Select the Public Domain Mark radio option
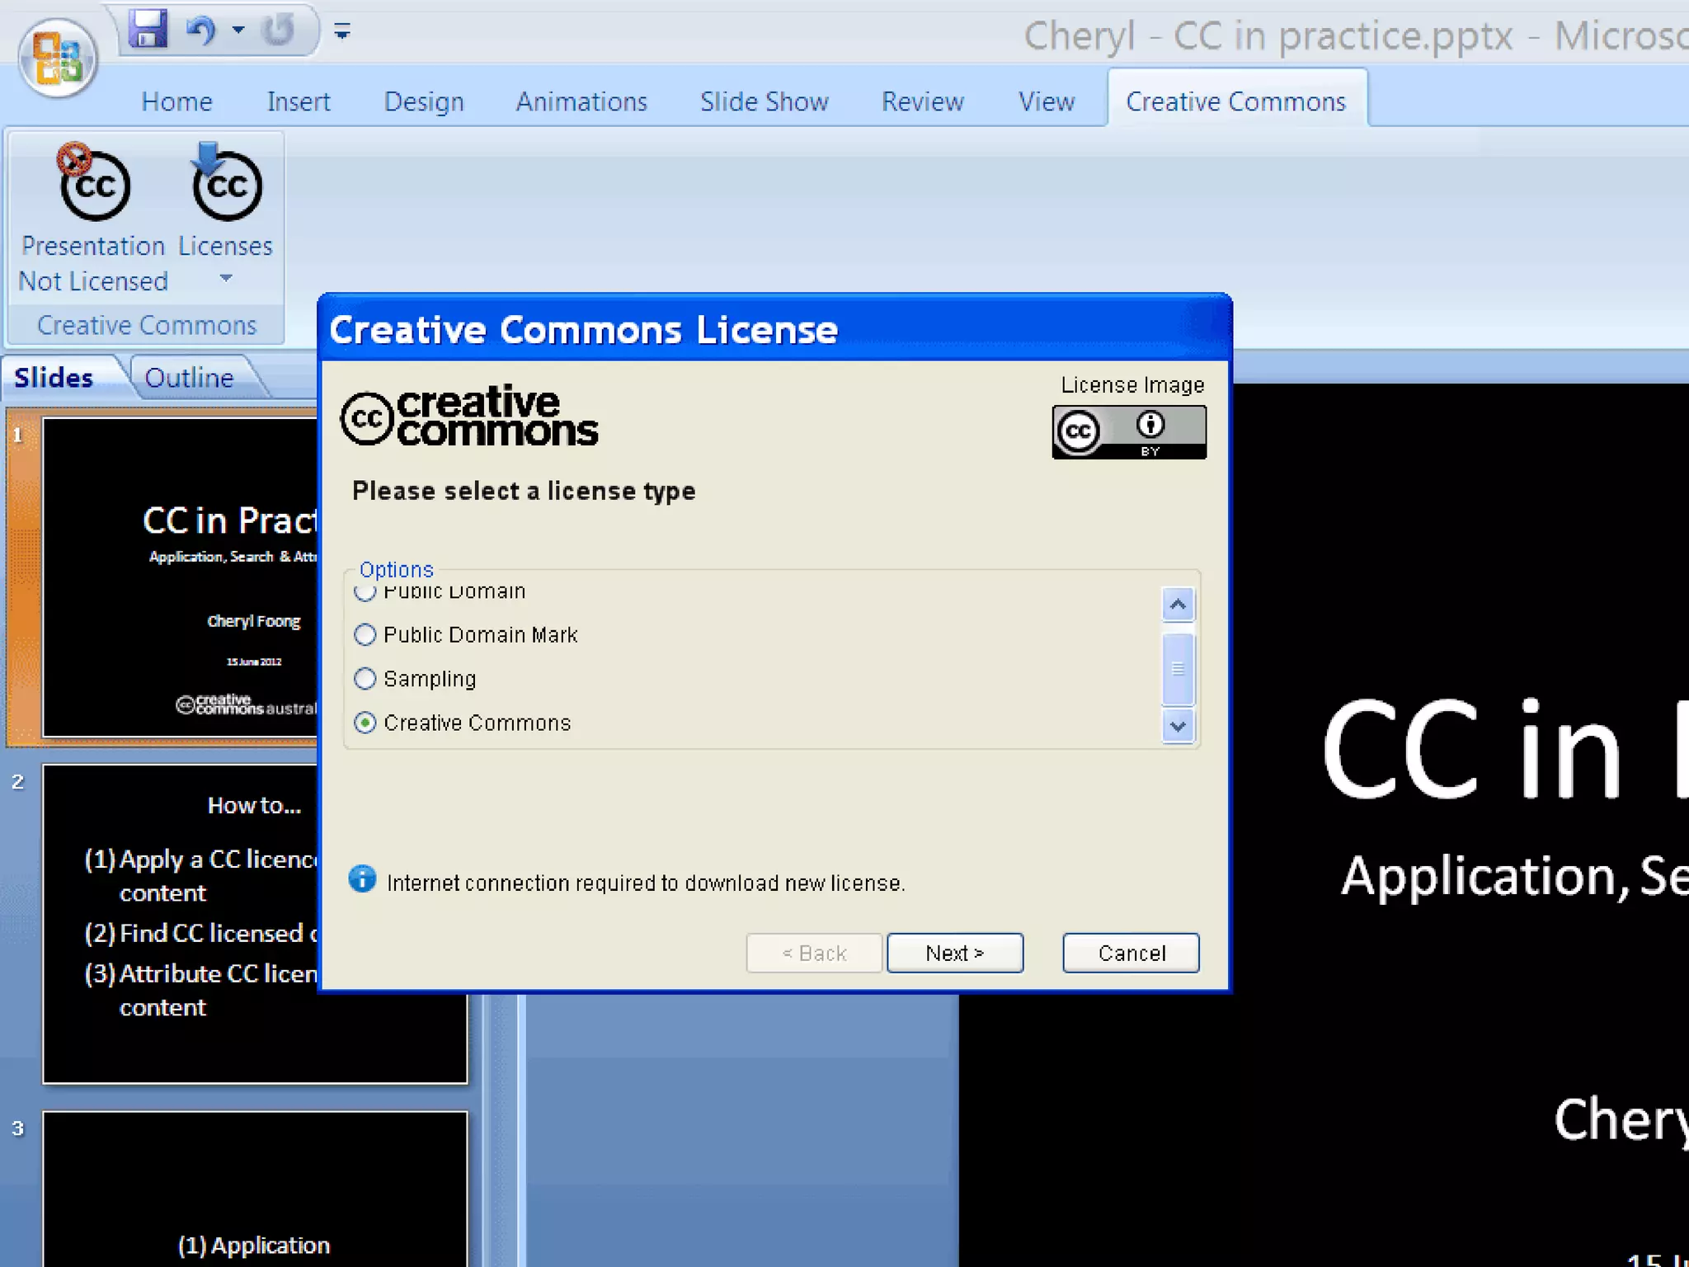Screen dimensions: 1689x1267 pos(365,634)
